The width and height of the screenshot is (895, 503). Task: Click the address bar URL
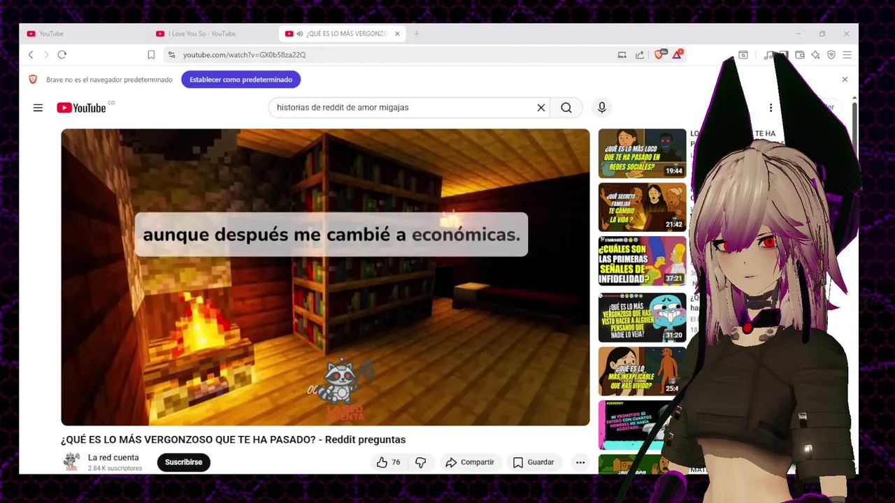pos(244,54)
